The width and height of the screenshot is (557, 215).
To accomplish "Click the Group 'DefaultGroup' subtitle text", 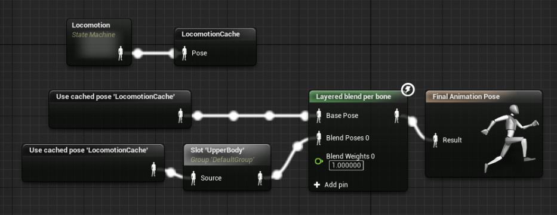I will (222, 160).
